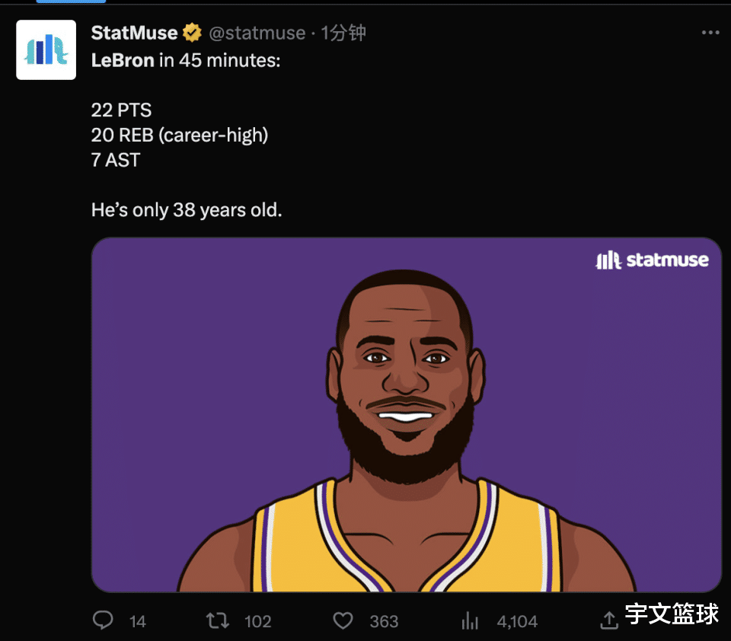Open the LeBron cartoon image

point(406,415)
